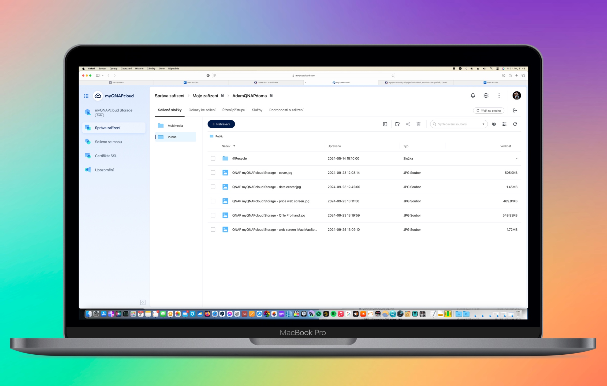Open the settings gear icon
607x386 pixels.
(x=486, y=95)
